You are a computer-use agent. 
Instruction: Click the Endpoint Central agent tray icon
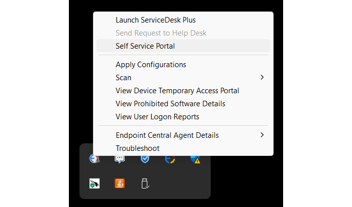[94, 159]
